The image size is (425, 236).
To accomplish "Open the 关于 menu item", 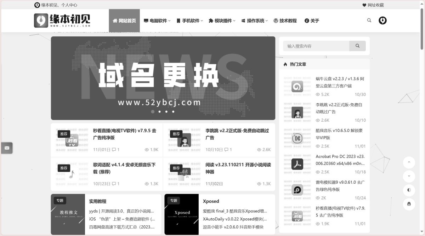I will pyautogui.click(x=312, y=21).
